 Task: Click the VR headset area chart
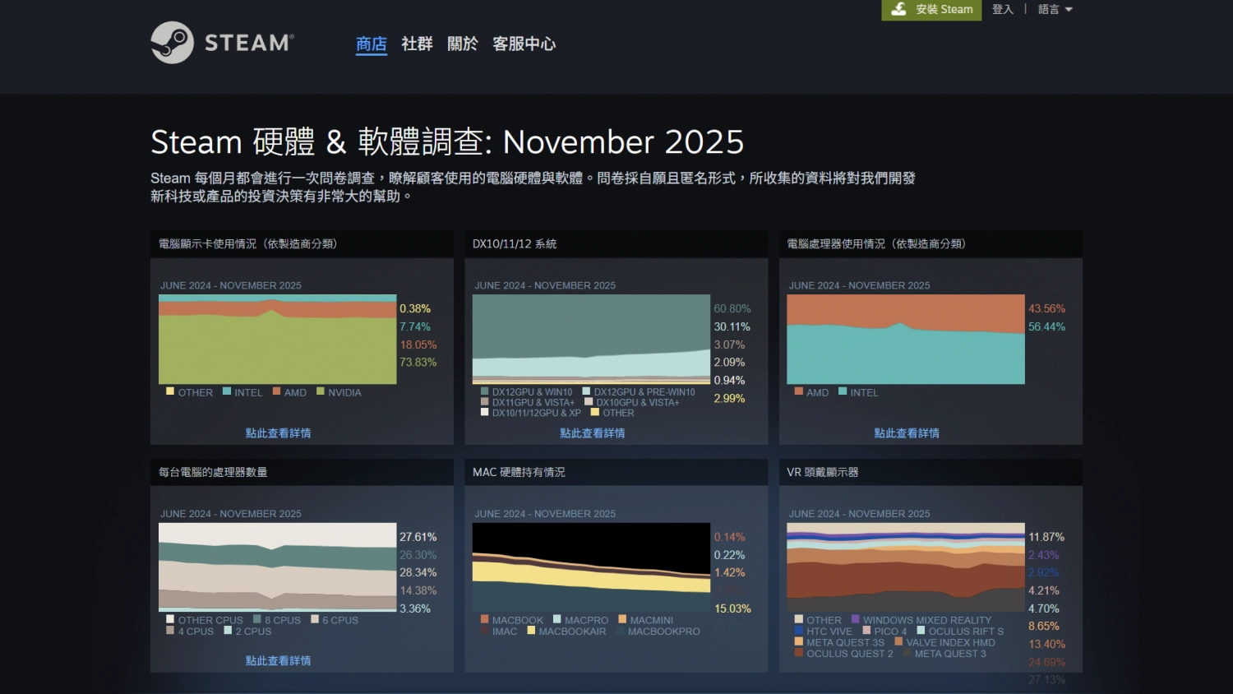906,567
